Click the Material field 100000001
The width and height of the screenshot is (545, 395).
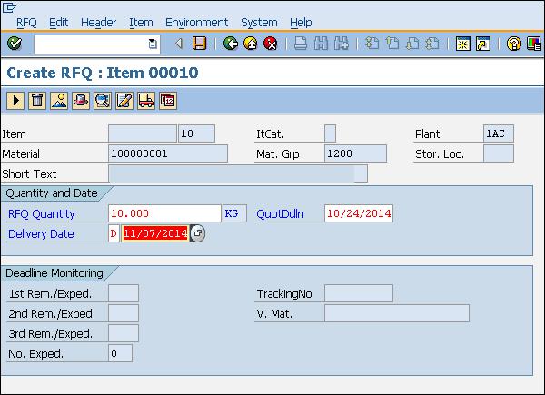(168, 153)
